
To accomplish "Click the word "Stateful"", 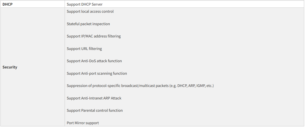I will click(73, 24).
